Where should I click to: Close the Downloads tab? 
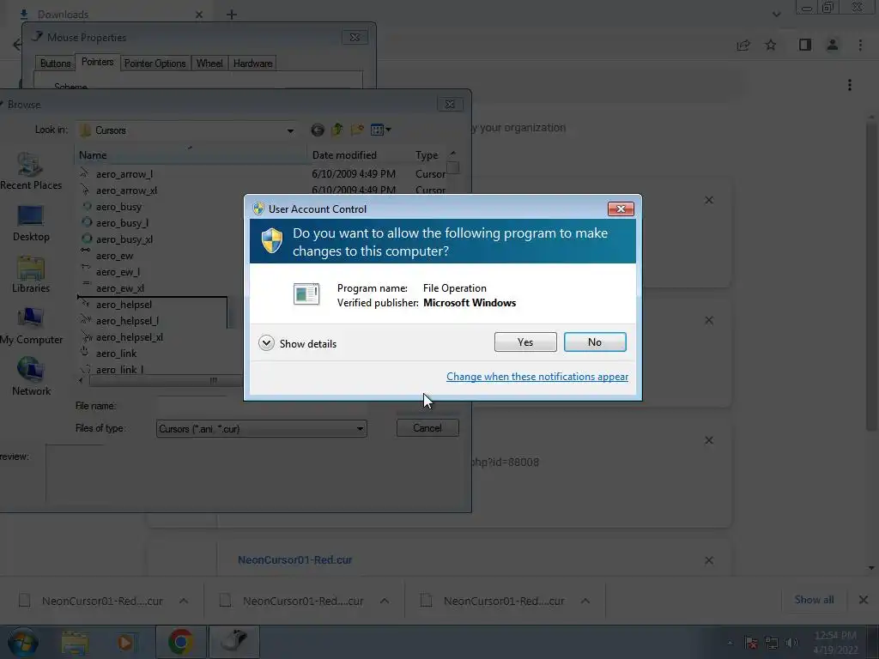click(x=199, y=15)
